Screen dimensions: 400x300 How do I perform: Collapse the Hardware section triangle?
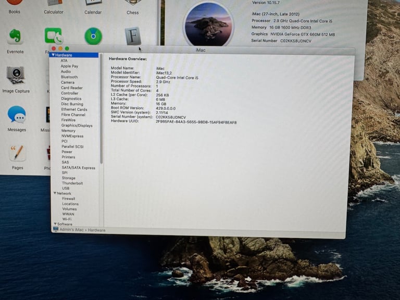53,55
